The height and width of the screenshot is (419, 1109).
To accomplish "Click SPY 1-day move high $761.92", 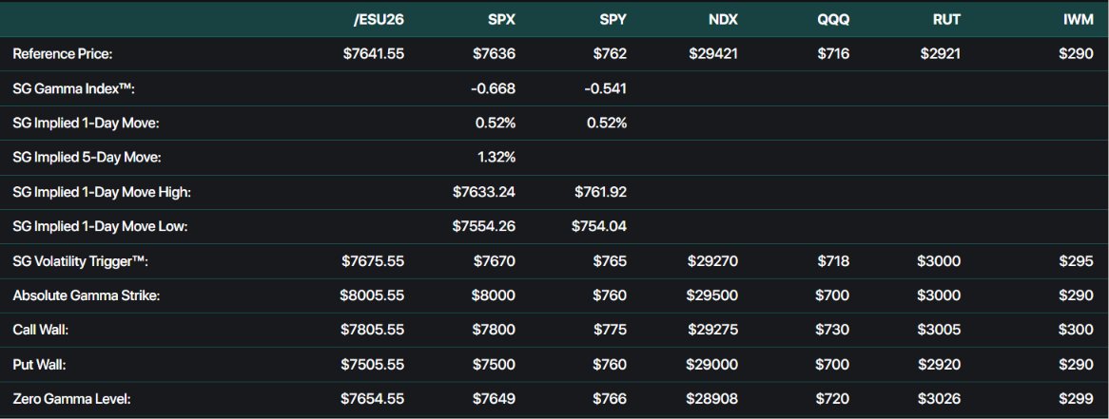I will point(598,192).
